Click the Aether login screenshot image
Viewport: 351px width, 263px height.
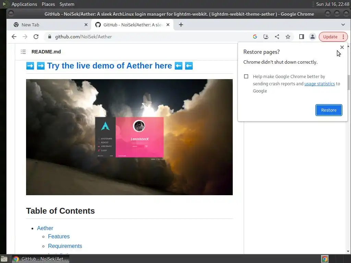129,137
